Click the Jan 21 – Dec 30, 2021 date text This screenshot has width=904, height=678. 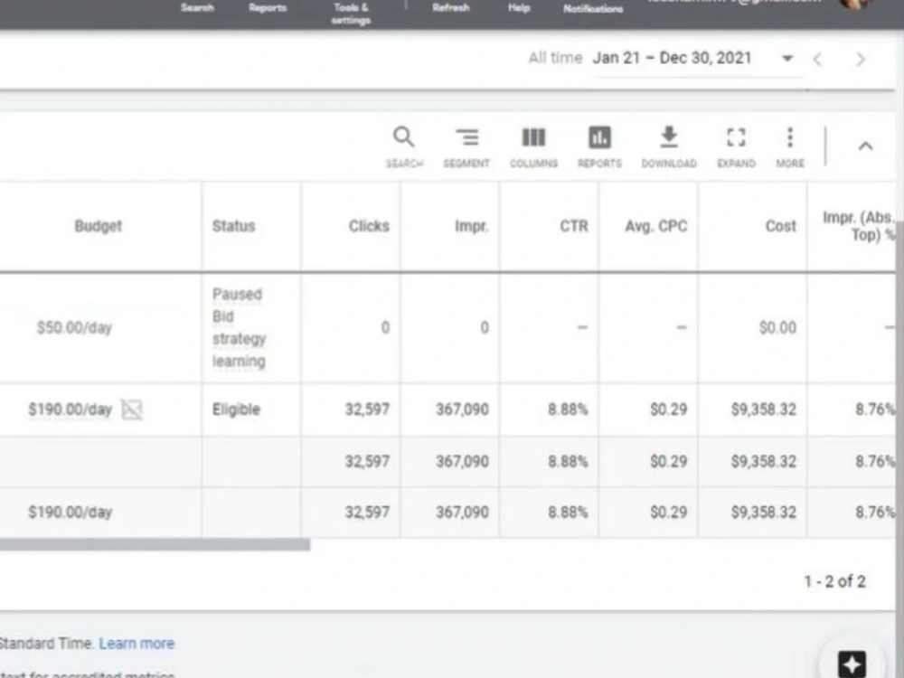(x=673, y=58)
